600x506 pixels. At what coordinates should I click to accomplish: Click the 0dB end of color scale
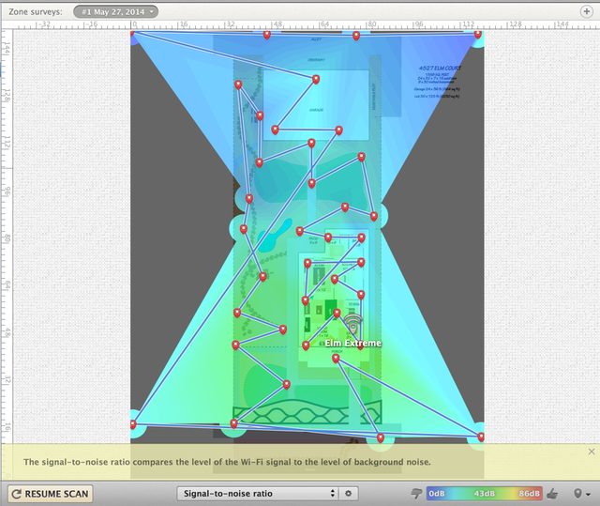tap(437, 493)
